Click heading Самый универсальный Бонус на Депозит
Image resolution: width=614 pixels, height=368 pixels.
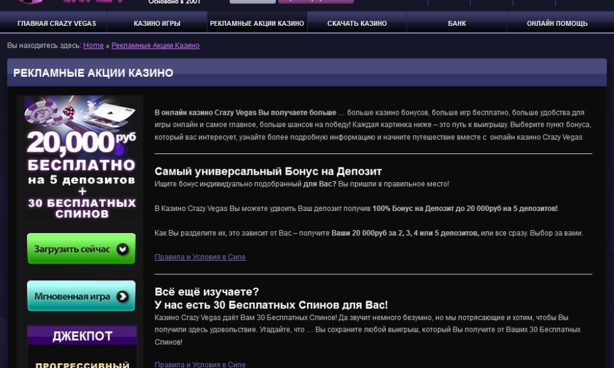(x=268, y=171)
